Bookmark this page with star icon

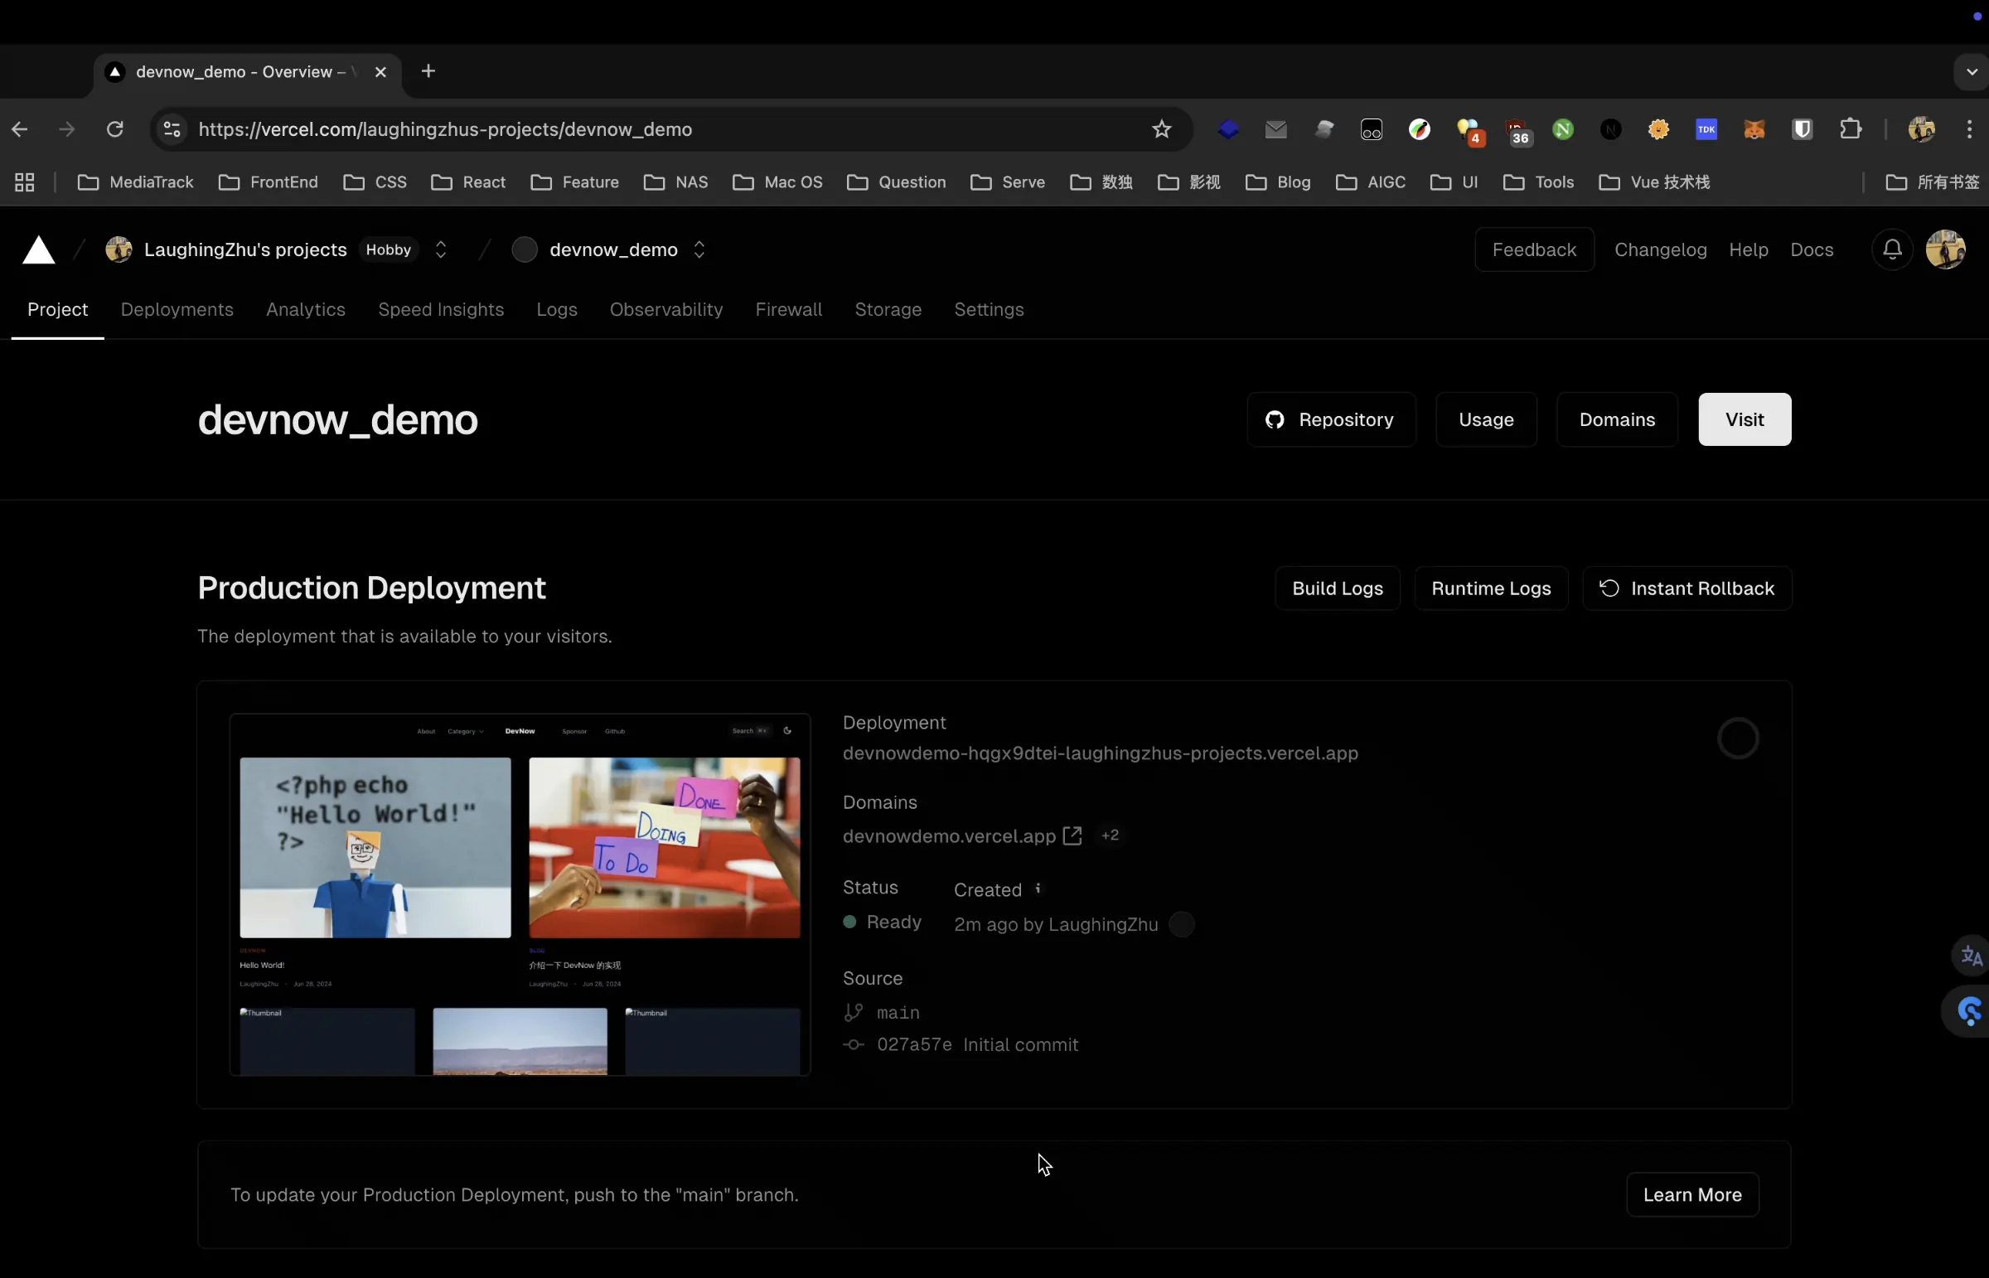pyautogui.click(x=1161, y=129)
